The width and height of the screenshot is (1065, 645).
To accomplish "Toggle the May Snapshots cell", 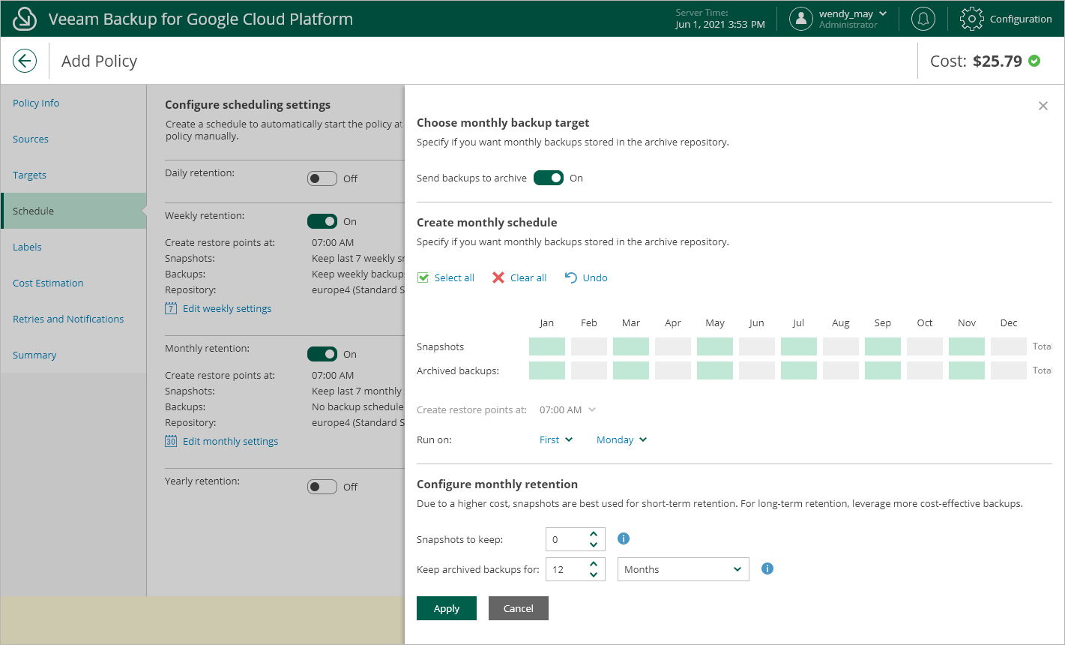I will (x=715, y=346).
